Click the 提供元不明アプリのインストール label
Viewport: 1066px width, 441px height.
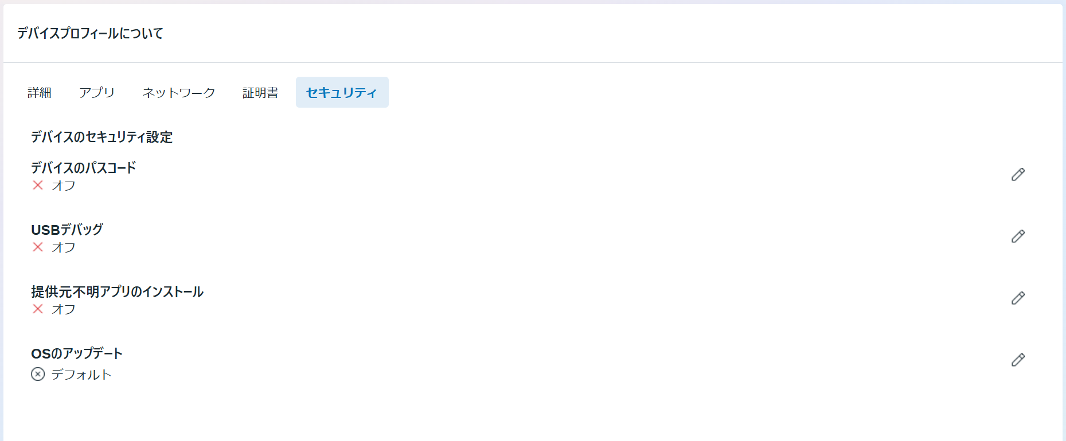click(x=117, y=292)
